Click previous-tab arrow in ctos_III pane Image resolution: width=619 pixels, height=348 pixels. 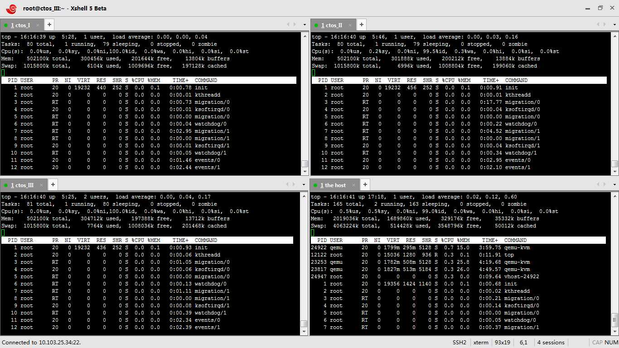pyautogui.click(x=288, y=184)
